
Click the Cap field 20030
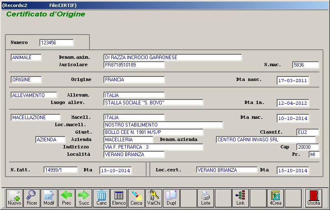pyautogui.click(x=307, y=147)
